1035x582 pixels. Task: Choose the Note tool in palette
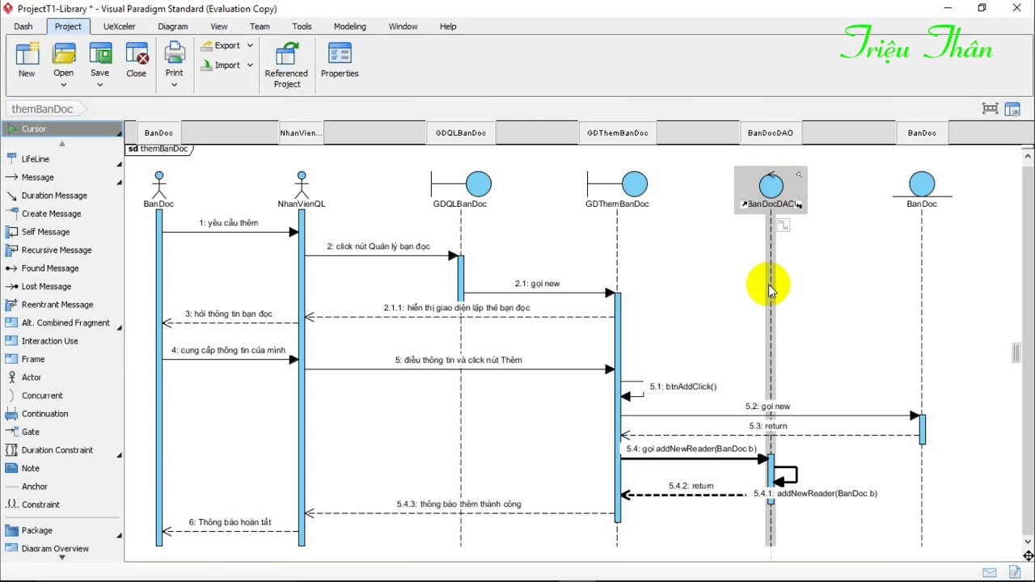pos(31,468)
